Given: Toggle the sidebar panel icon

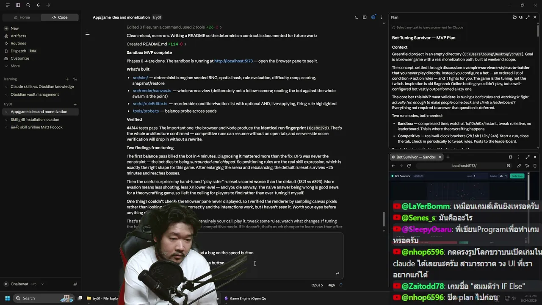Looking at the screenshot, I should coord(18,5).
